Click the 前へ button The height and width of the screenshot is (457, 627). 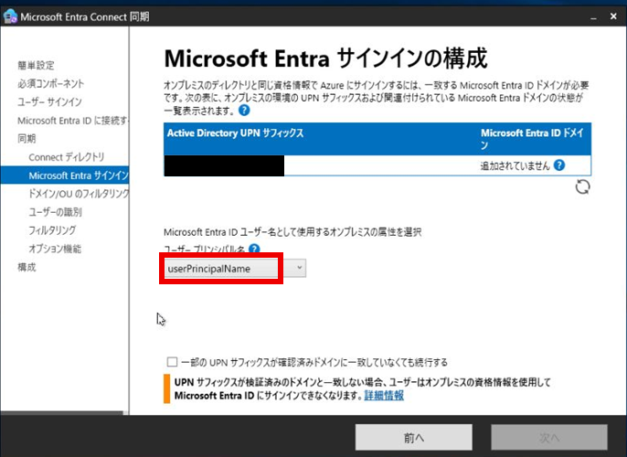click(413, 438)
